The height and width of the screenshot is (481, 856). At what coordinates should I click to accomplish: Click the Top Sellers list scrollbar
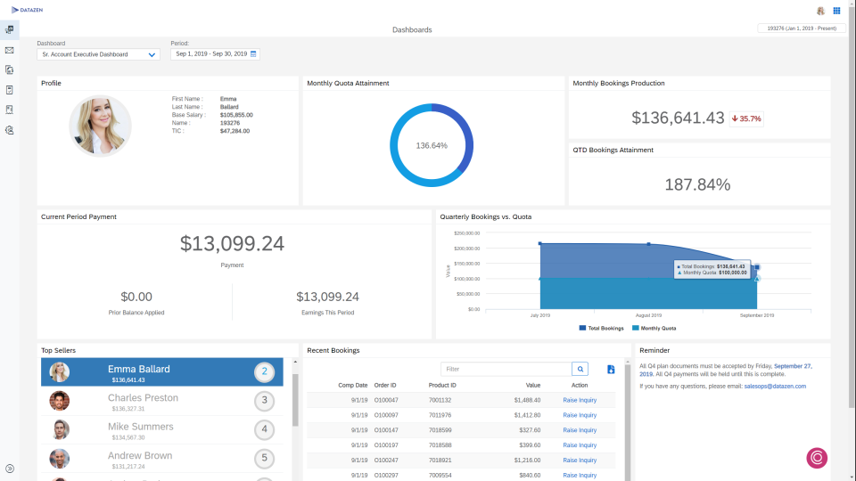[x=295, y=400]
